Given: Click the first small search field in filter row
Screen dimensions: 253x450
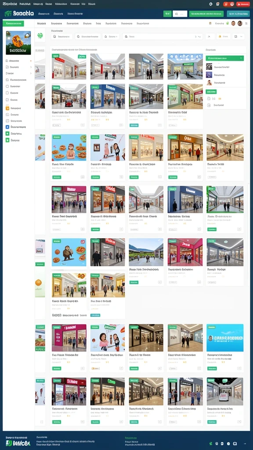Looking at the screenshot, I should click(x=61, y=36).
